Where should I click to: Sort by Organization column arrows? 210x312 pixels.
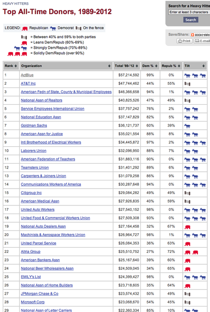pos(109,66)
